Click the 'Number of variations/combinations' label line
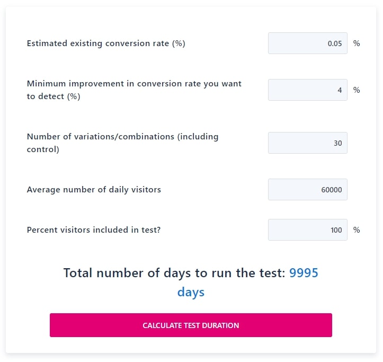Image resolution: width=383 pixels, height=362 pixels. tap(122, 137)
